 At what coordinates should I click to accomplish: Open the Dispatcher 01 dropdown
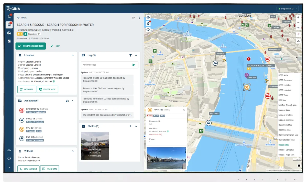288,8
